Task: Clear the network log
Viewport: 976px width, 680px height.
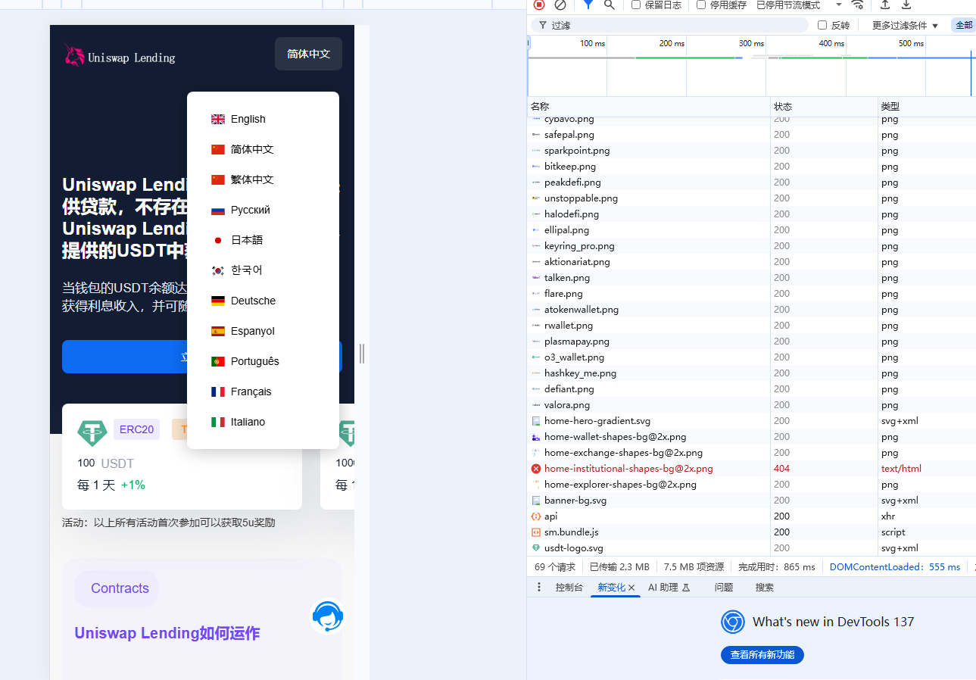Action: click(560, 5)
